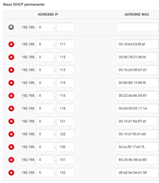The image size is (159, 183).
Task: Delete lease for MAC 00:14:d1:8a:87:ef
Action: [11, 121]
